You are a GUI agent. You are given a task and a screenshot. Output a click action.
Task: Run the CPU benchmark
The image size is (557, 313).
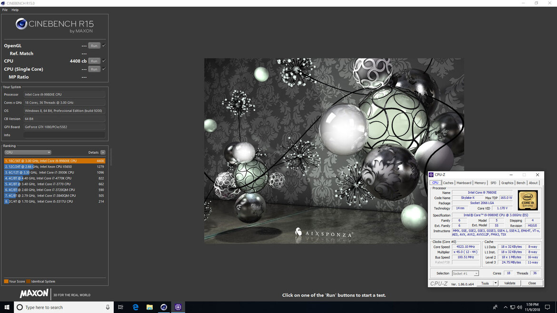pos(94,61)
